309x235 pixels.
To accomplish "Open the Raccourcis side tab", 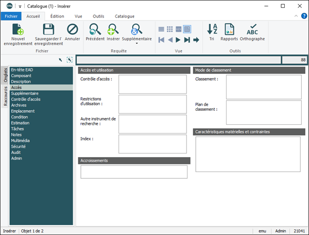I will tap(5, 96).
